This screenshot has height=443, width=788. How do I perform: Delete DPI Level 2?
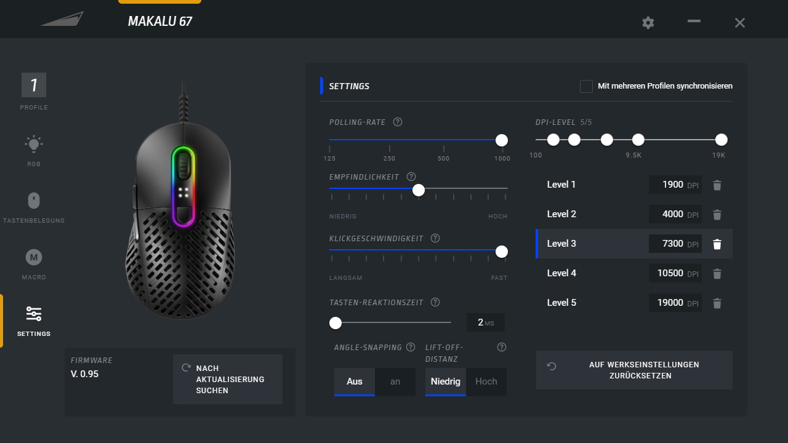click(717, 214)
